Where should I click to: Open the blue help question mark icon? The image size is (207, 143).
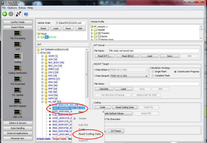tap(26, 14)
